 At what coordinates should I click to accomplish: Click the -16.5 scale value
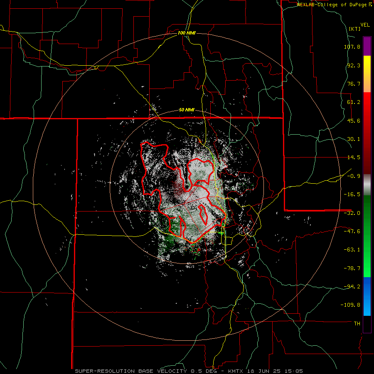point(352,194)
